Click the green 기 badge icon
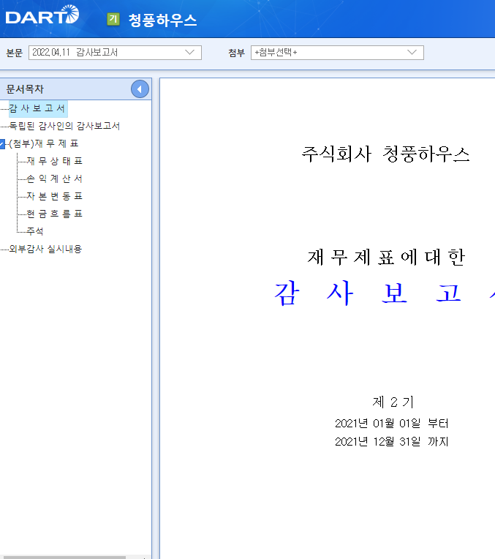The width and height of the screenshot is (495, 559). [113, 19]
